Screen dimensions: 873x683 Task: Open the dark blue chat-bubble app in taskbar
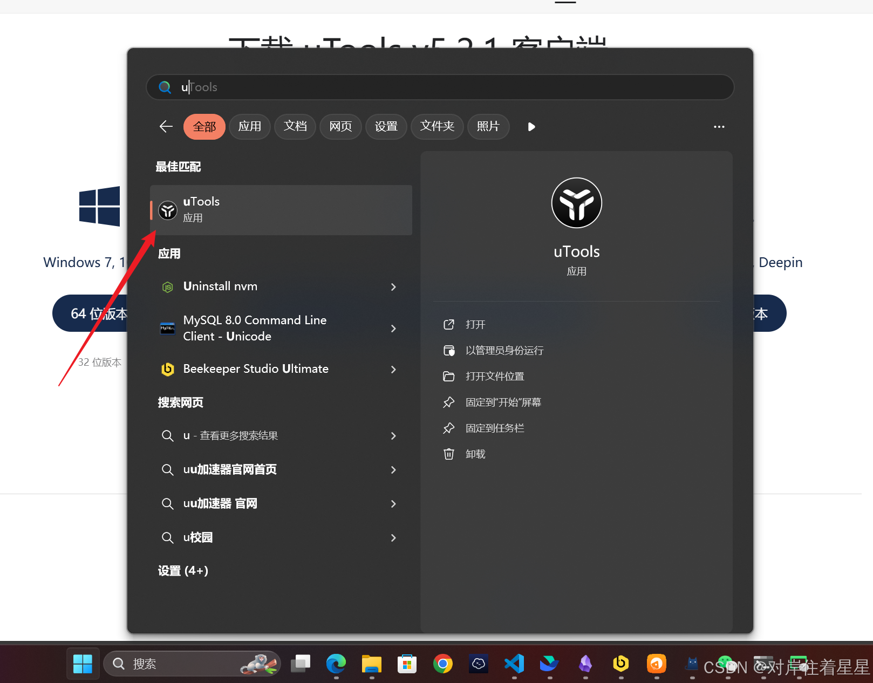479,664
